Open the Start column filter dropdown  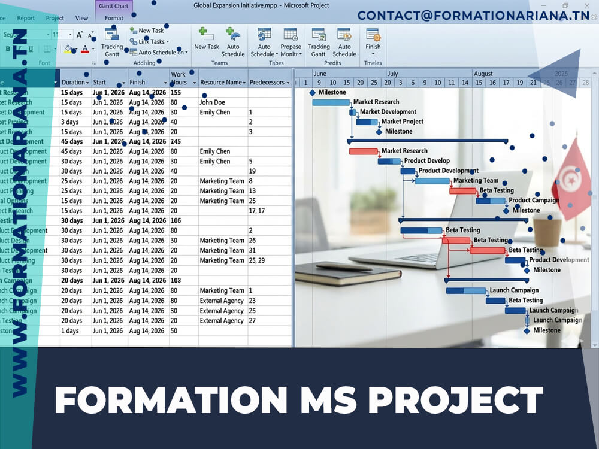click(x=124, y=83)
